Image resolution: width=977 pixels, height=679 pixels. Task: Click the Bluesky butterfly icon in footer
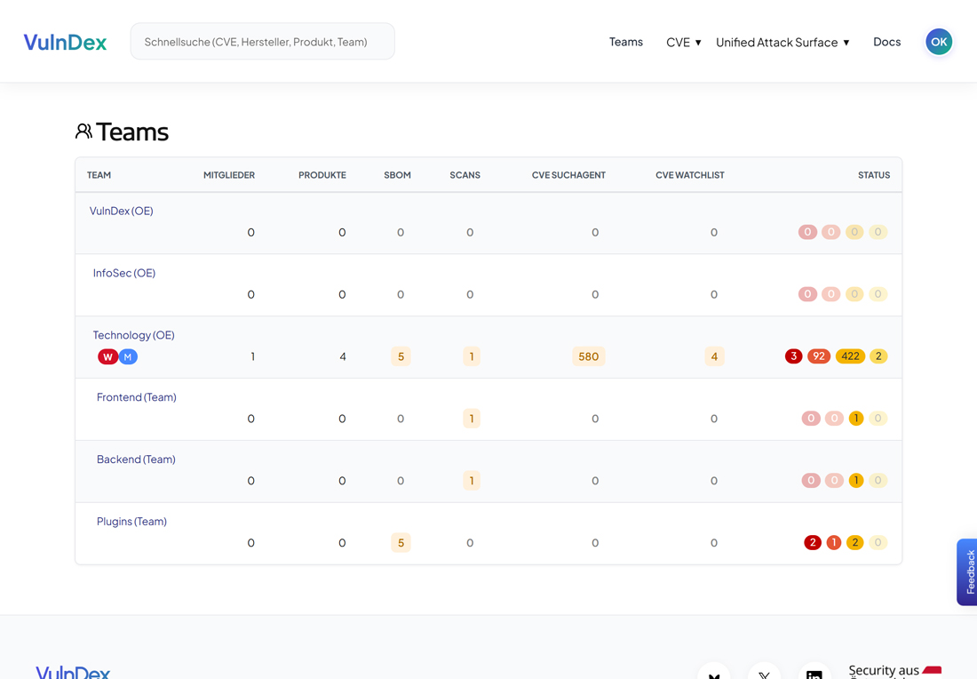point(714,673)
